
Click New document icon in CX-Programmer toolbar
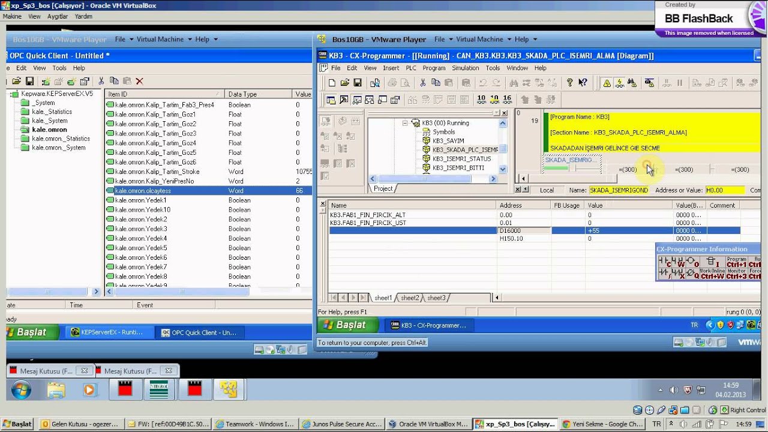[332, 83]
